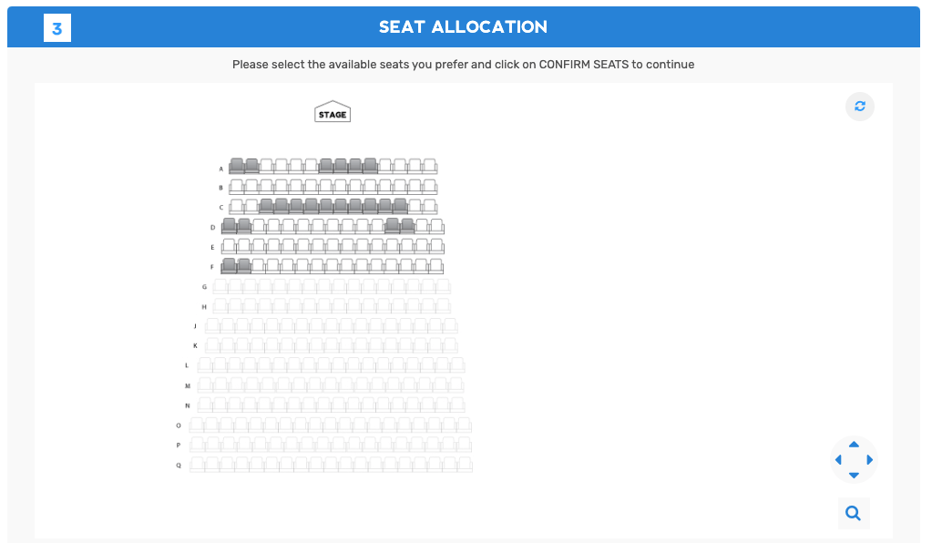The height and width of the screenshot is (543, 932).
Task: Select the rightmost seat in row E
Action: [436, 246]
